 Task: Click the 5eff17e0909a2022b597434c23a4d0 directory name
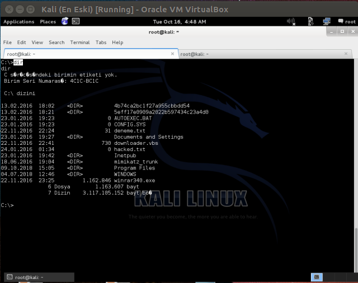tap(161, 112)
